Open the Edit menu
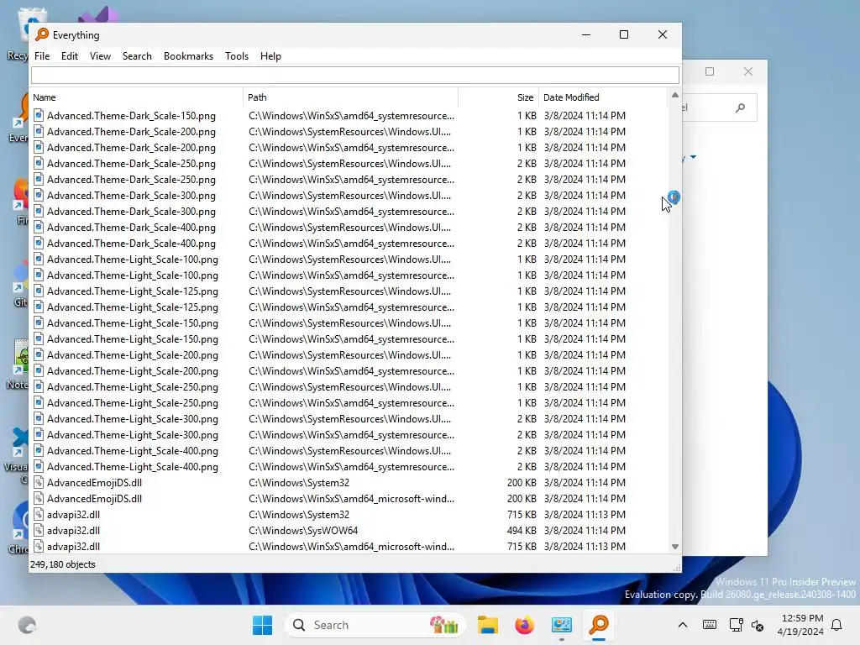This screenshot has width=860, height=645. coord(69,56)
